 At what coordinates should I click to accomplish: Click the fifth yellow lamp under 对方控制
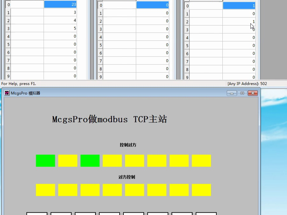tap(135, 190)
